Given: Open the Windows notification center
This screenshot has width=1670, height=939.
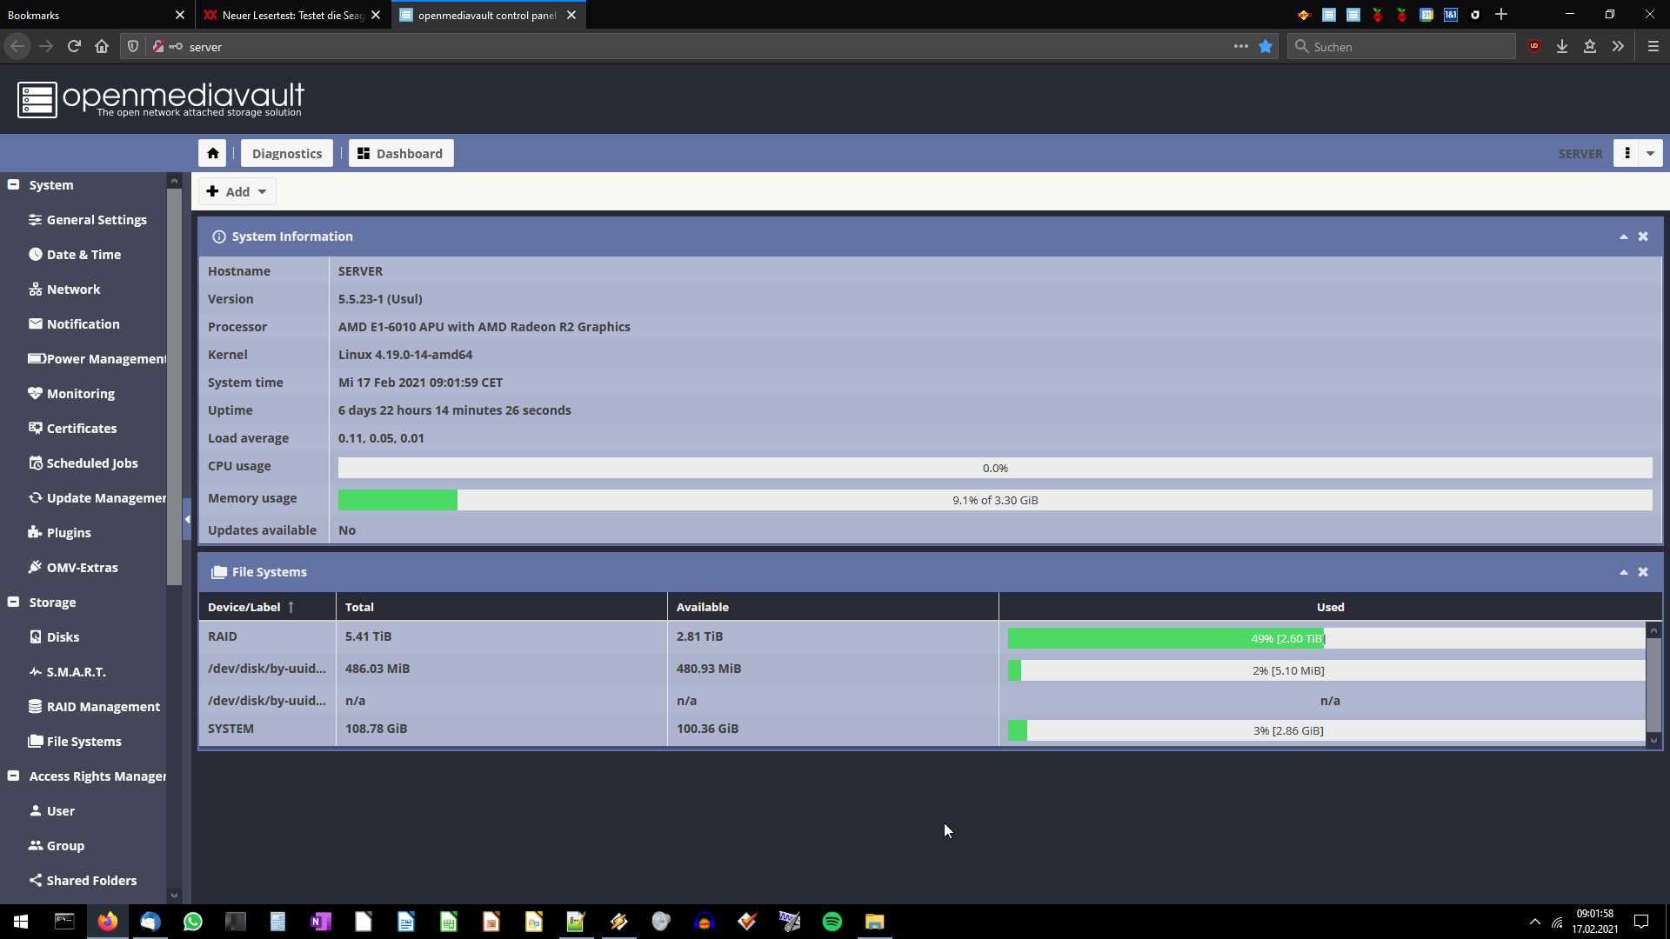Looking at the screenshot, I should (1641, 922).
